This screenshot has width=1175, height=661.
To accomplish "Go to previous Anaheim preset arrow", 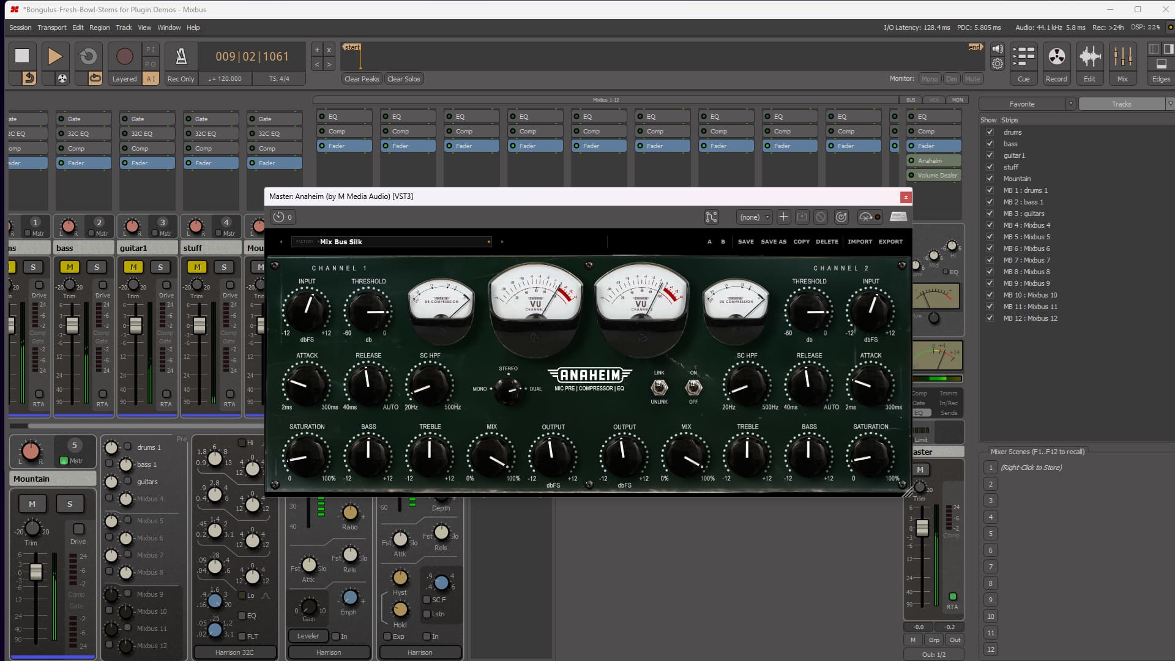I will click(281, 242).
